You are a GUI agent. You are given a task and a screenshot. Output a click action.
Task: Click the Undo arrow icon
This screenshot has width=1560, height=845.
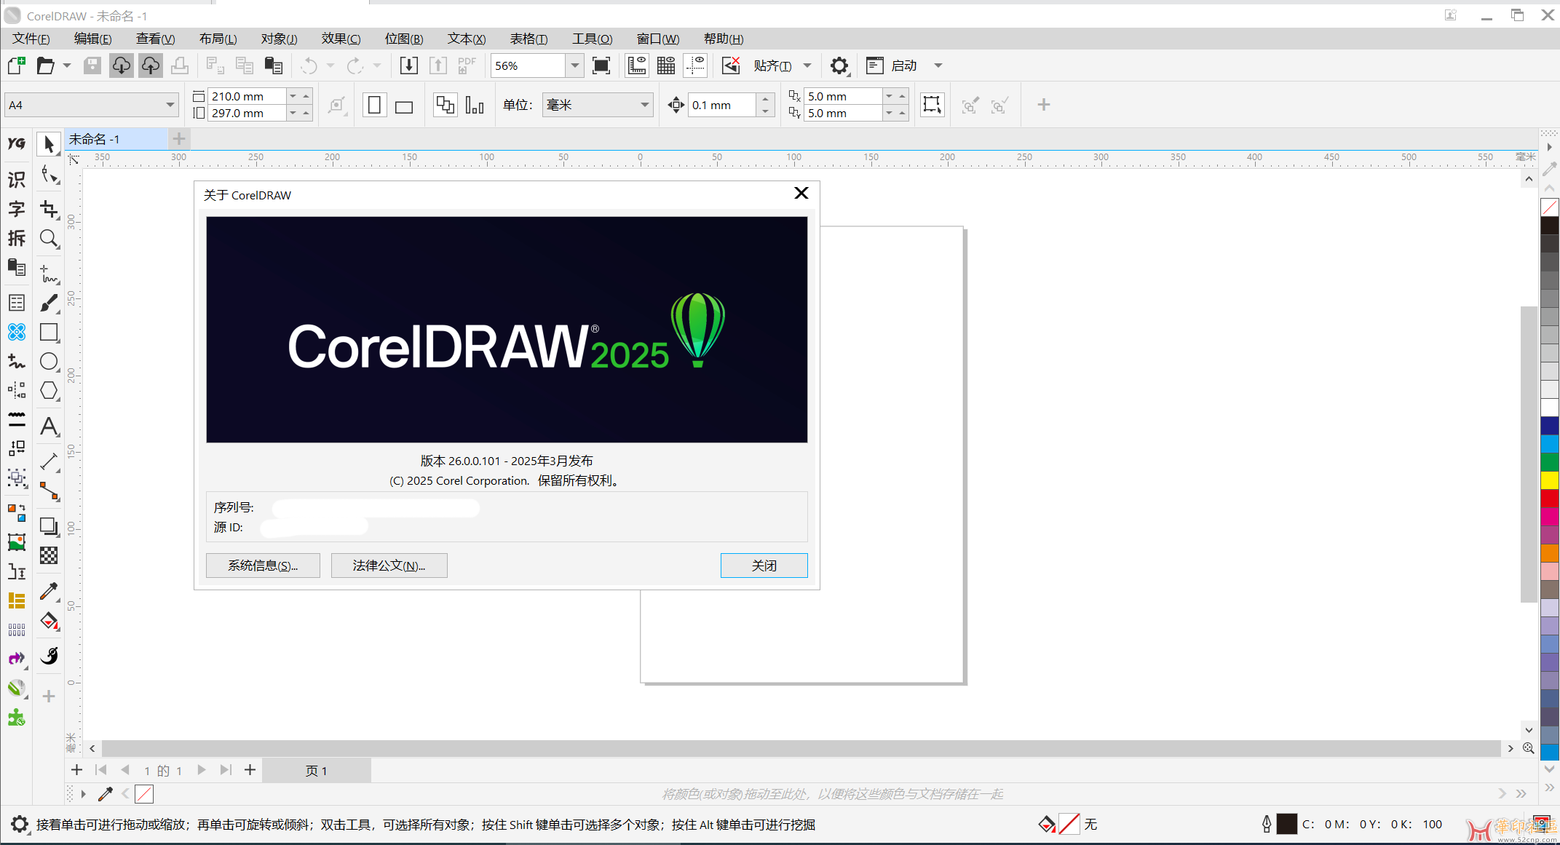[309, 66]
